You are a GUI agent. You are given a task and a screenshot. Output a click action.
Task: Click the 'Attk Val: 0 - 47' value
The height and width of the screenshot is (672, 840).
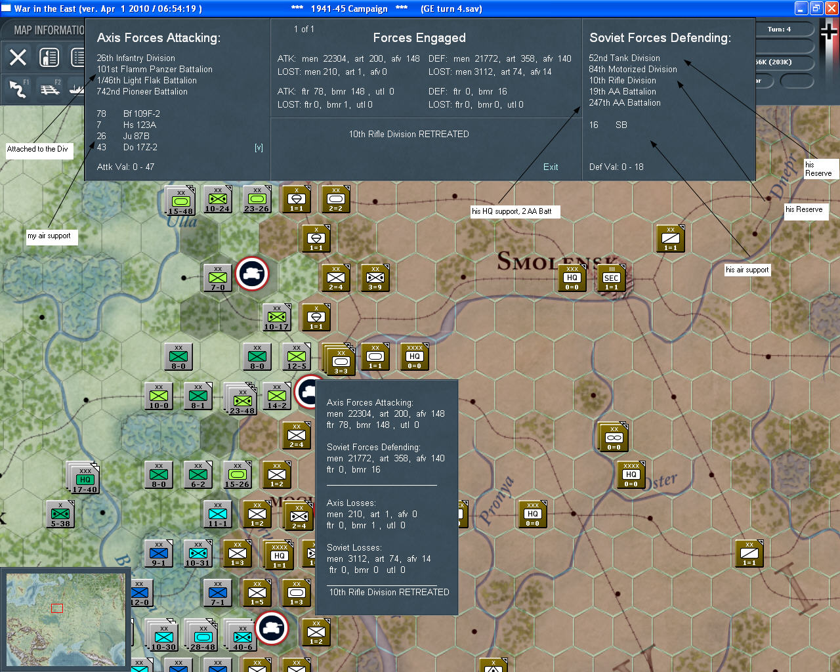126,167
